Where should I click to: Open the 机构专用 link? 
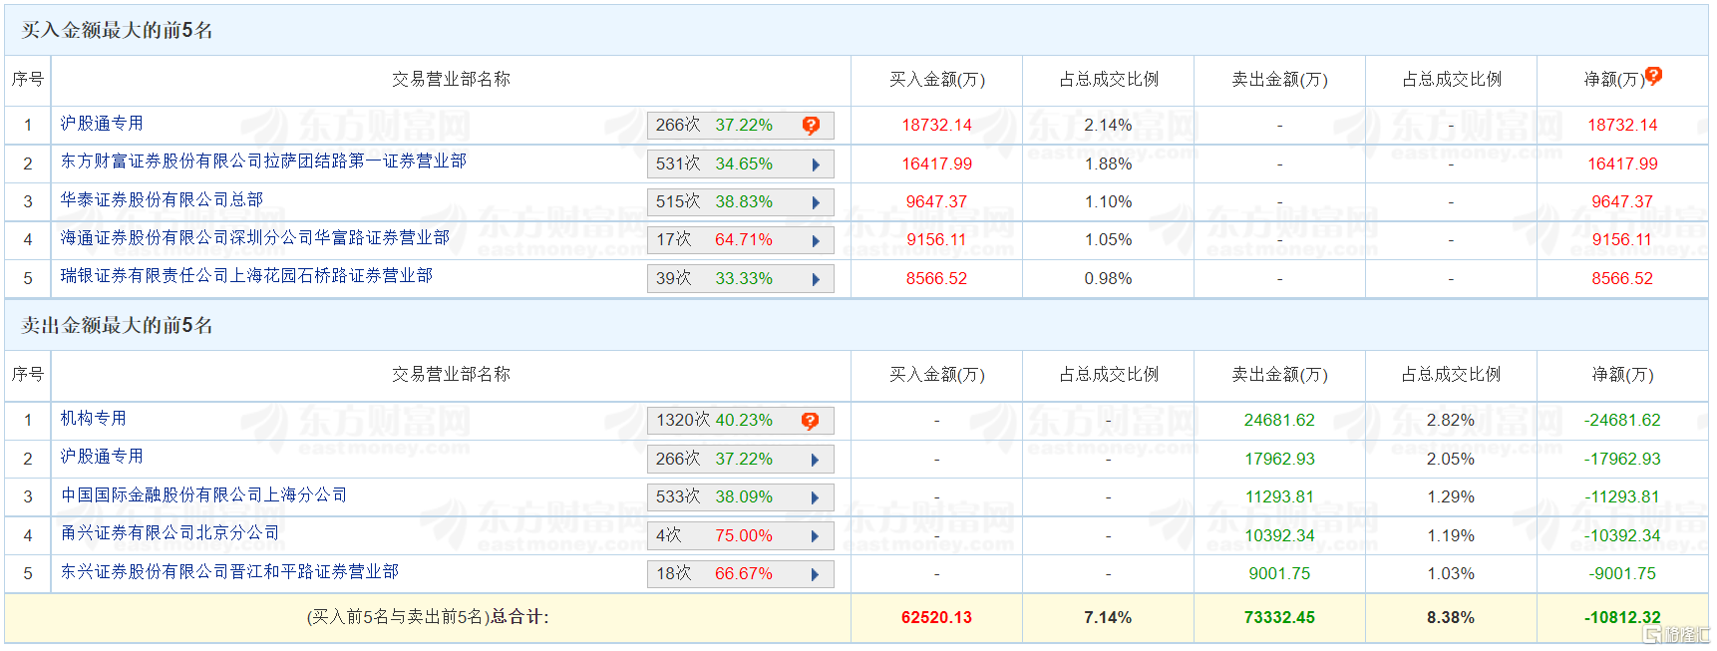[94, 418]
